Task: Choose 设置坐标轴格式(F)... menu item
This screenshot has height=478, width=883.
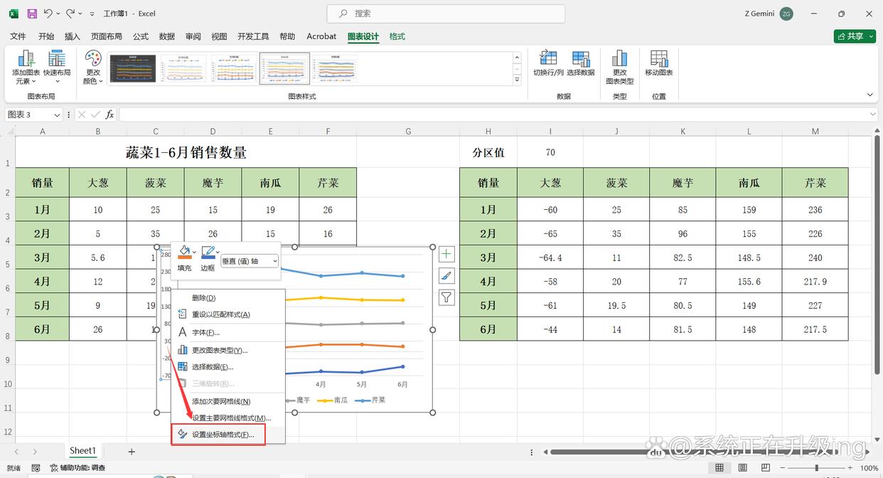Action: click(x=228, y=435)
